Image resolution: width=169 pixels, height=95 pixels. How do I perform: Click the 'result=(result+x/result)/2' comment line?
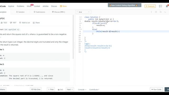(97, 48)
